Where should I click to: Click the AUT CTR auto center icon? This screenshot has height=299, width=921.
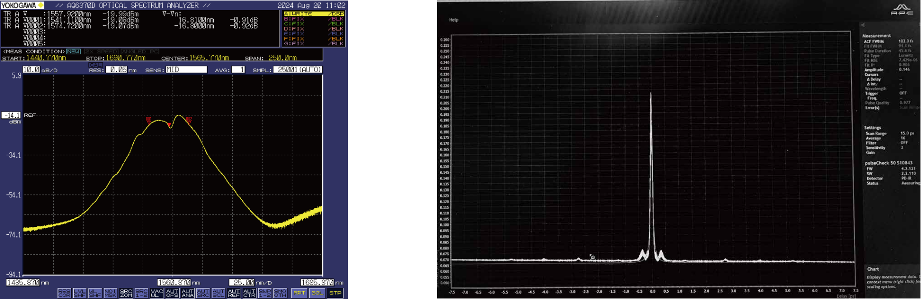(x=249, y=293)
